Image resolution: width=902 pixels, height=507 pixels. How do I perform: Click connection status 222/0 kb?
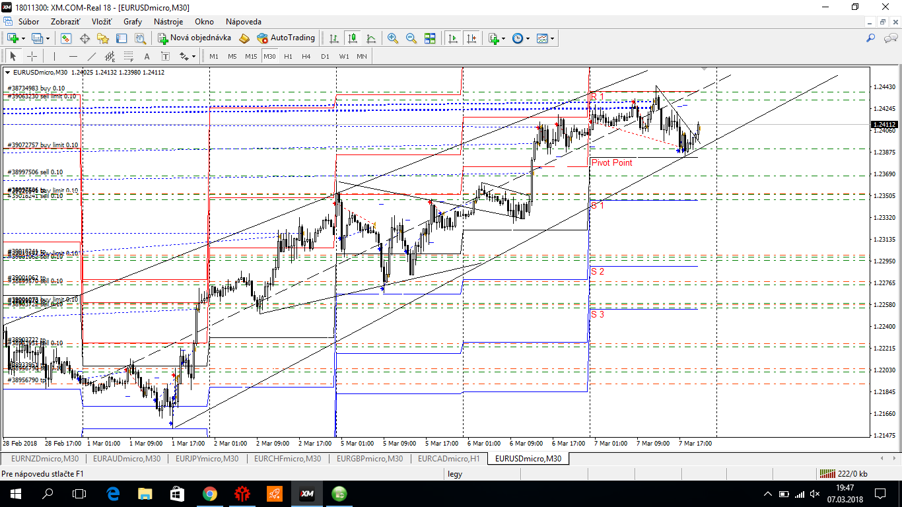(844, 473)
